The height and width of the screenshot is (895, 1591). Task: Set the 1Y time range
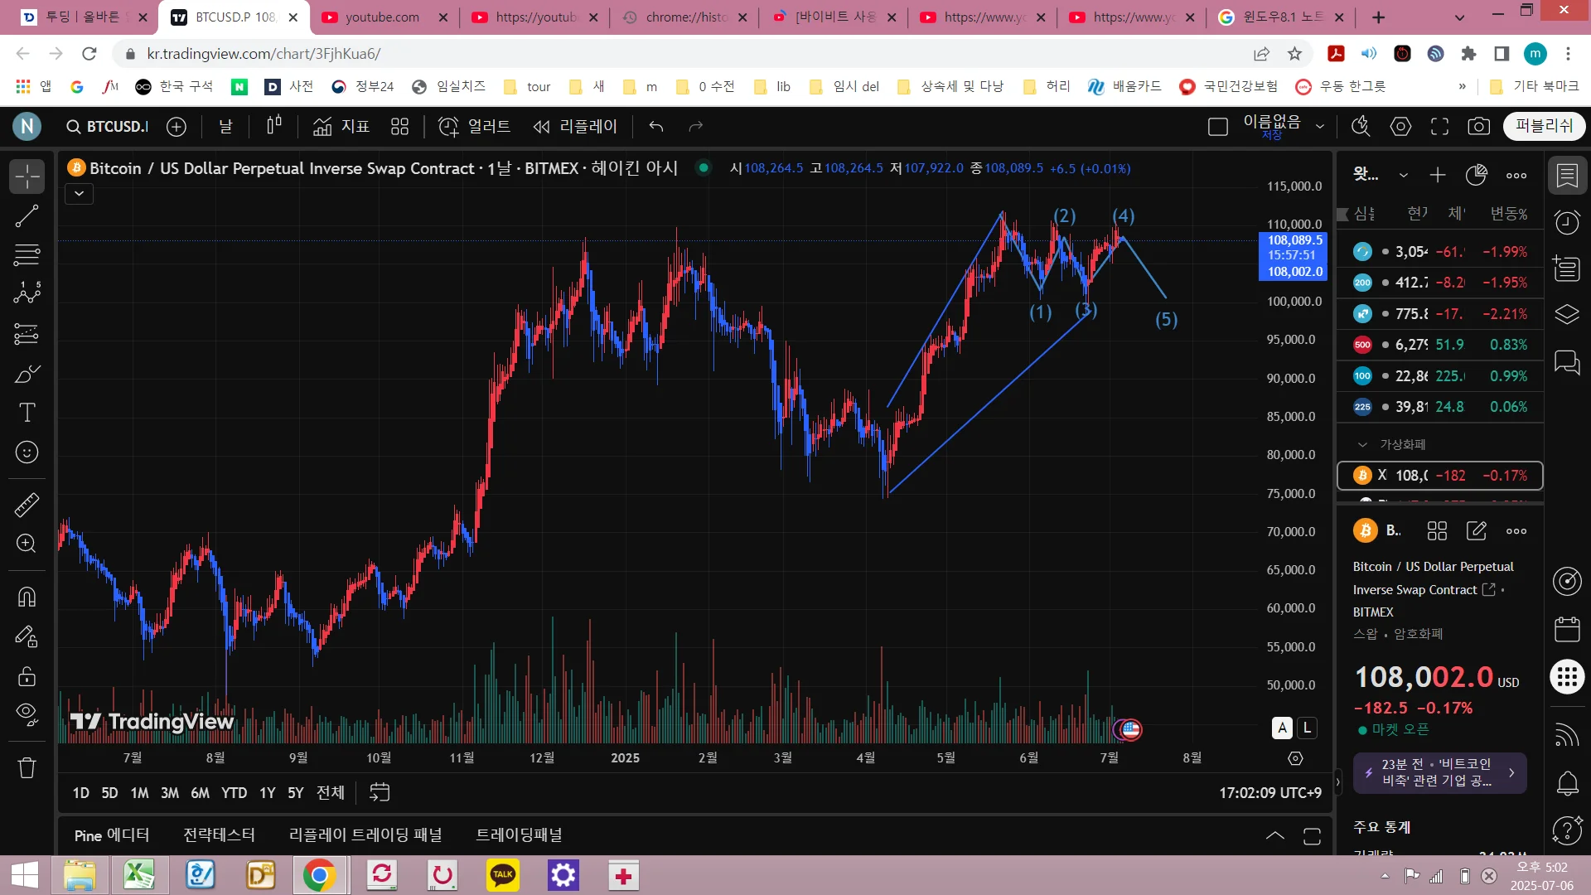point(267,793)
